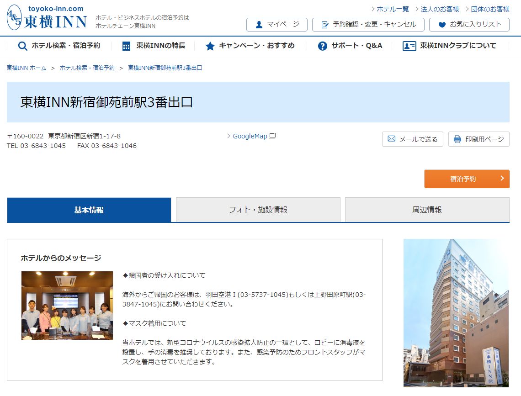521x396 pixels.
Task: Click the ◆帰国者の受け入れについて text
Action: coord(164,275)
